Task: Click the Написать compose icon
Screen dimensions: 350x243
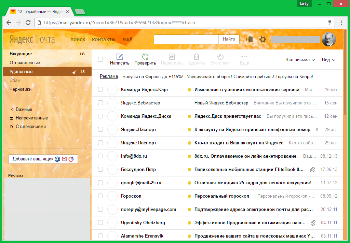Action: [x=119, y=57]
